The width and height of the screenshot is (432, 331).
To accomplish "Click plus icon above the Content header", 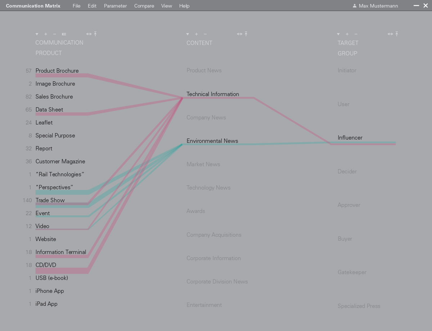I will coord(196,34).
